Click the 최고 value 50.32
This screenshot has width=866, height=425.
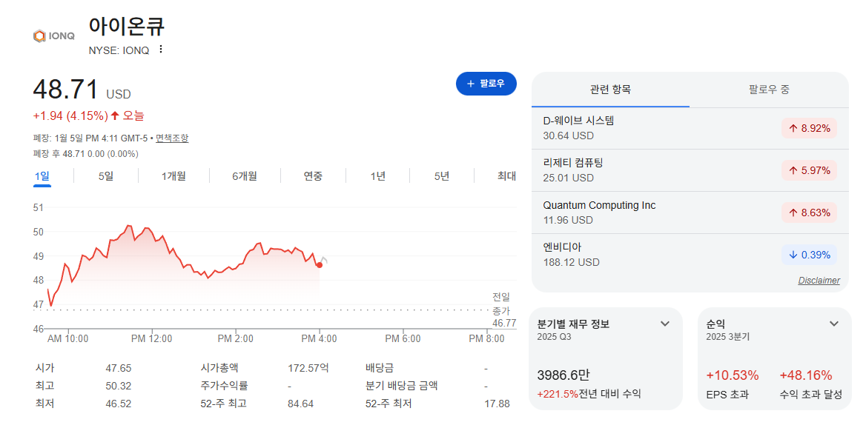coord(118,386)
